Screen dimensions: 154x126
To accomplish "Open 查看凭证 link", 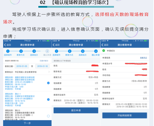I will tap(143, 58).
